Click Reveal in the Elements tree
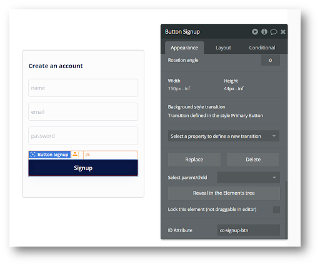The height and width of the screenshot is (266, 320). (x=224, y=193)
